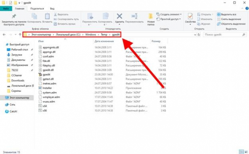The height and width of the screenshot is (154, 249).
Task: Create a Новая папка folder
Action: [151, 19]
